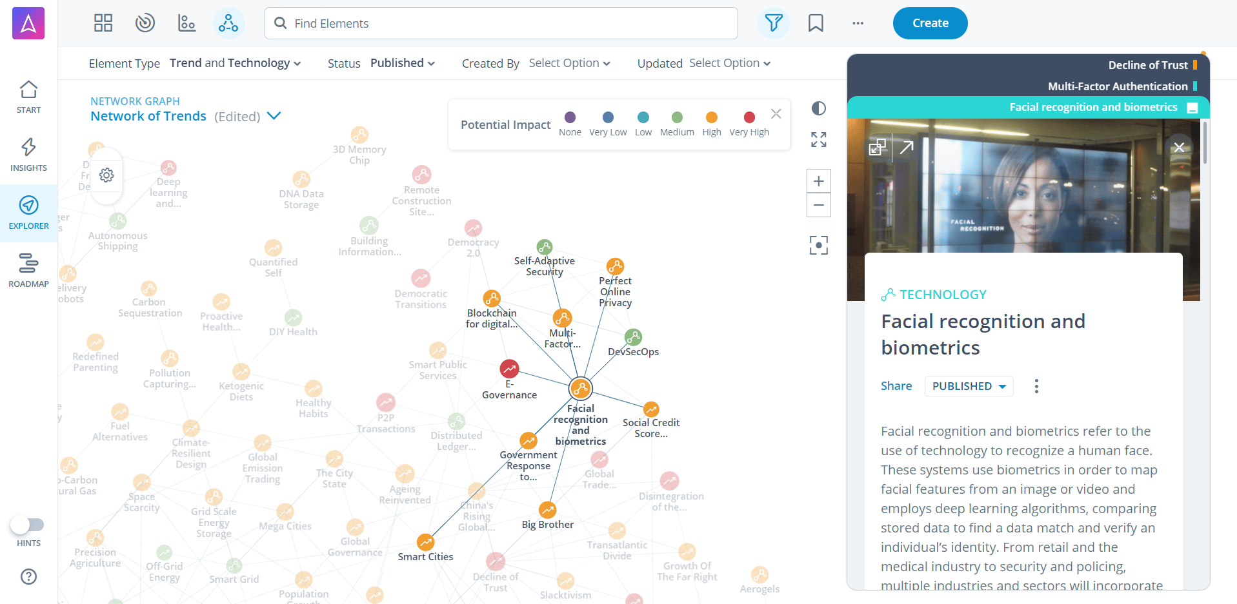
Task: Open EXPLORER in the sidebar
Action: (28, 213)
